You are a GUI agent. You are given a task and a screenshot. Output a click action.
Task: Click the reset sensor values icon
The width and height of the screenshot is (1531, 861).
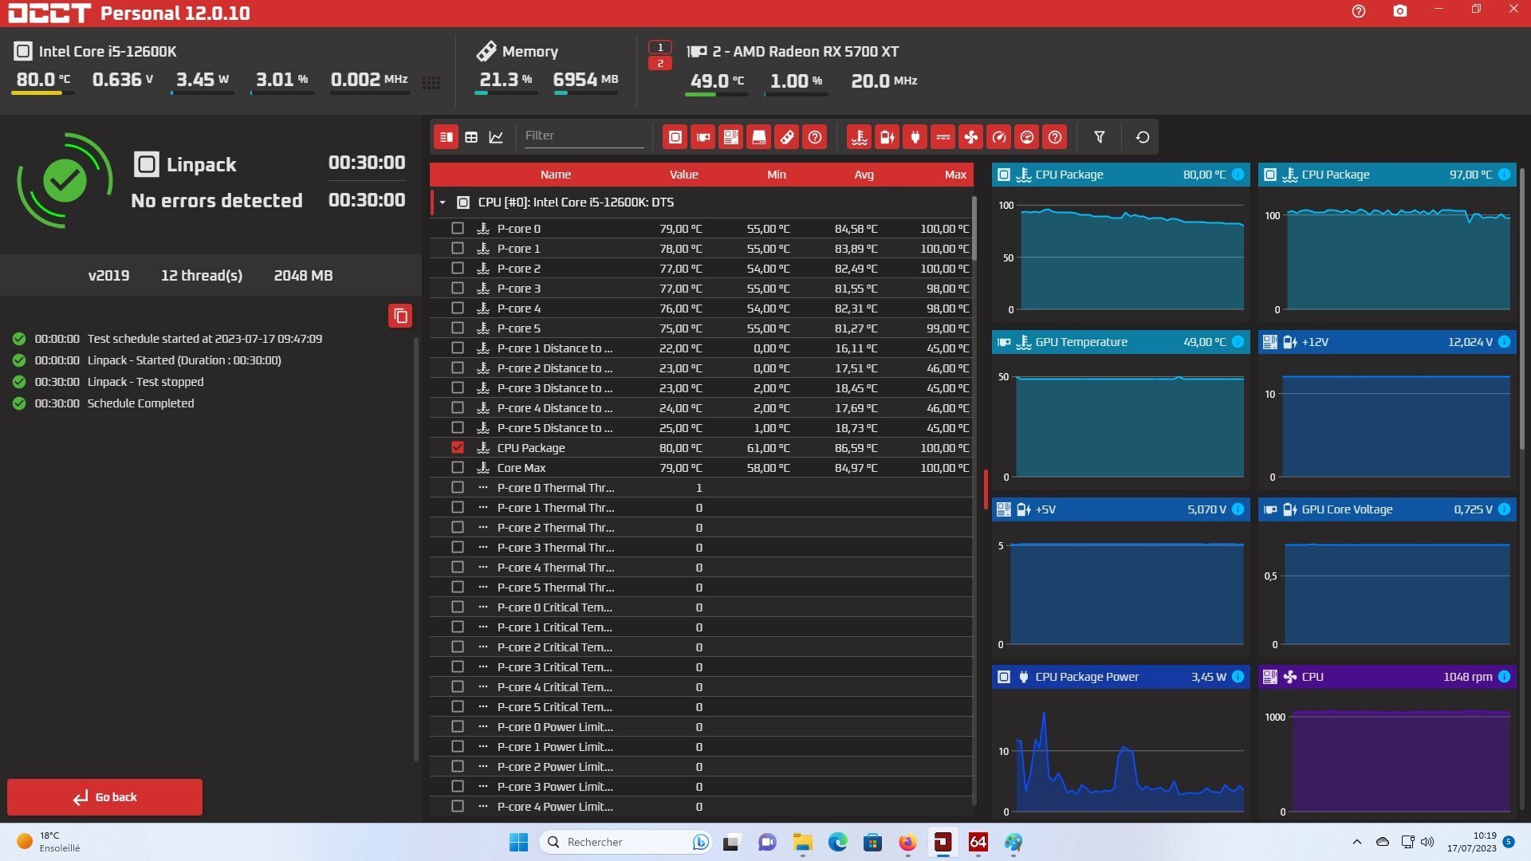(1142, 137)
